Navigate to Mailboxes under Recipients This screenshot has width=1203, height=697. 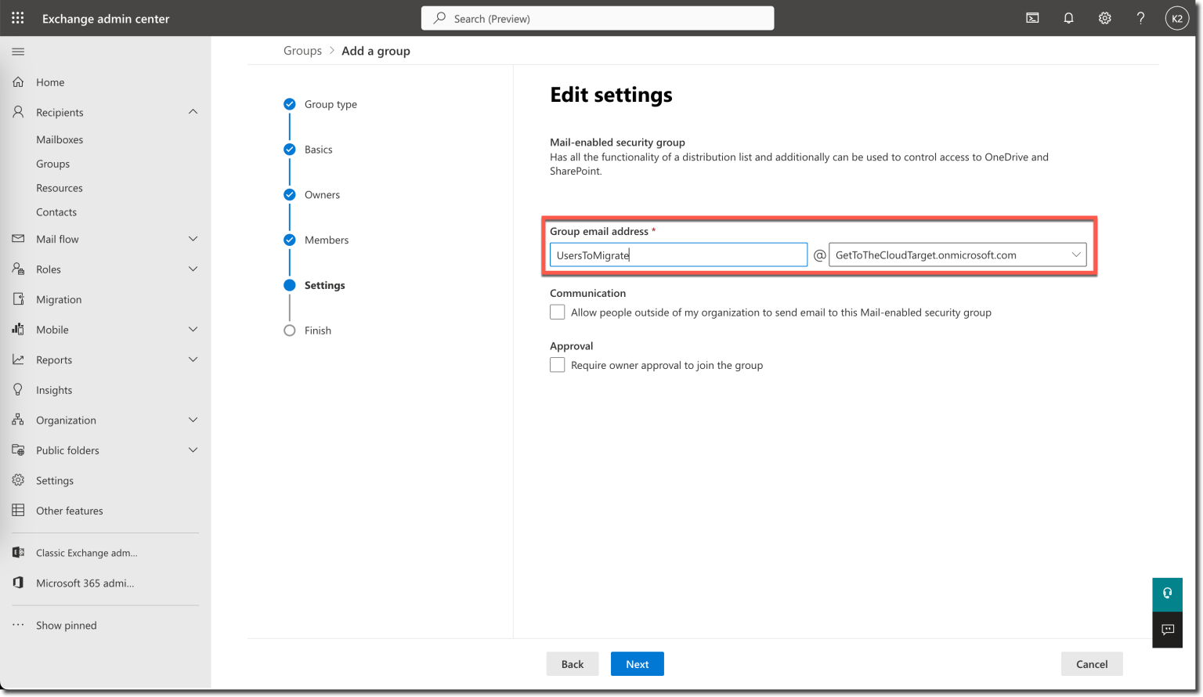[59, 139]
